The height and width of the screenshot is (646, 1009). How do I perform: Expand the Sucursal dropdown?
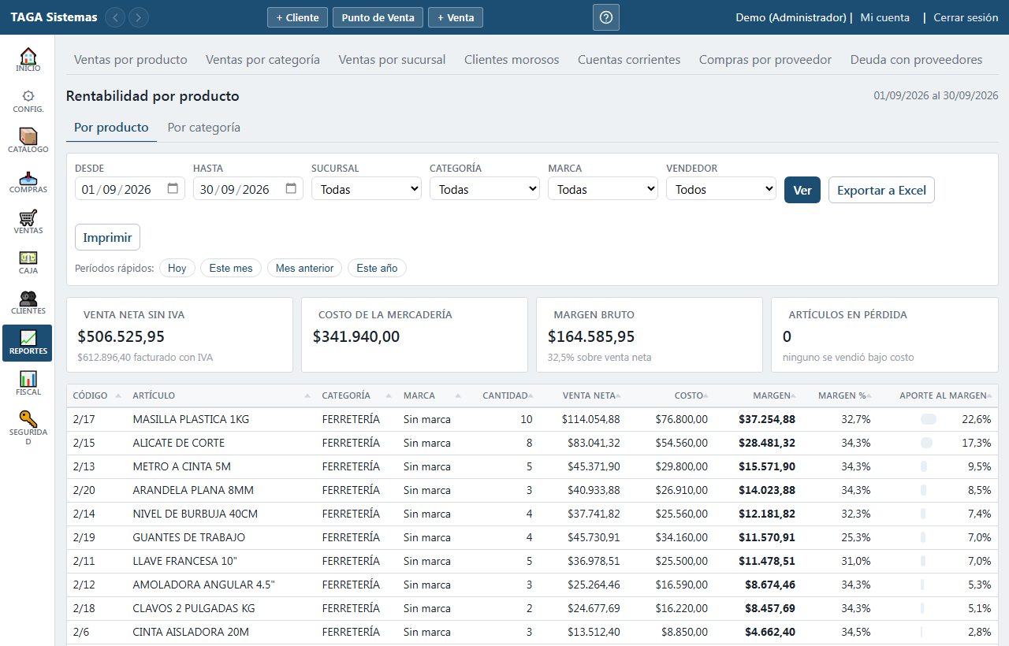coord(367,189)
